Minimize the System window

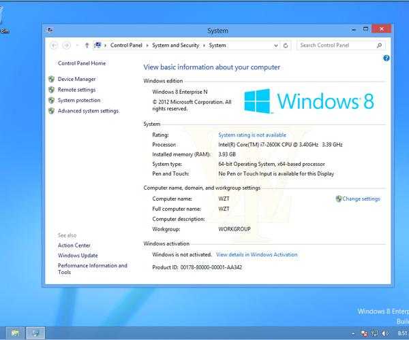pos(354,29)
